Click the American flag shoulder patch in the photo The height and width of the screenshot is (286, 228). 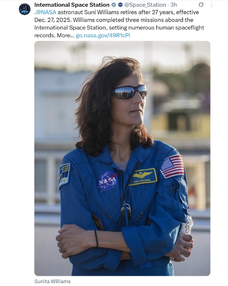[x=172, y=166]
